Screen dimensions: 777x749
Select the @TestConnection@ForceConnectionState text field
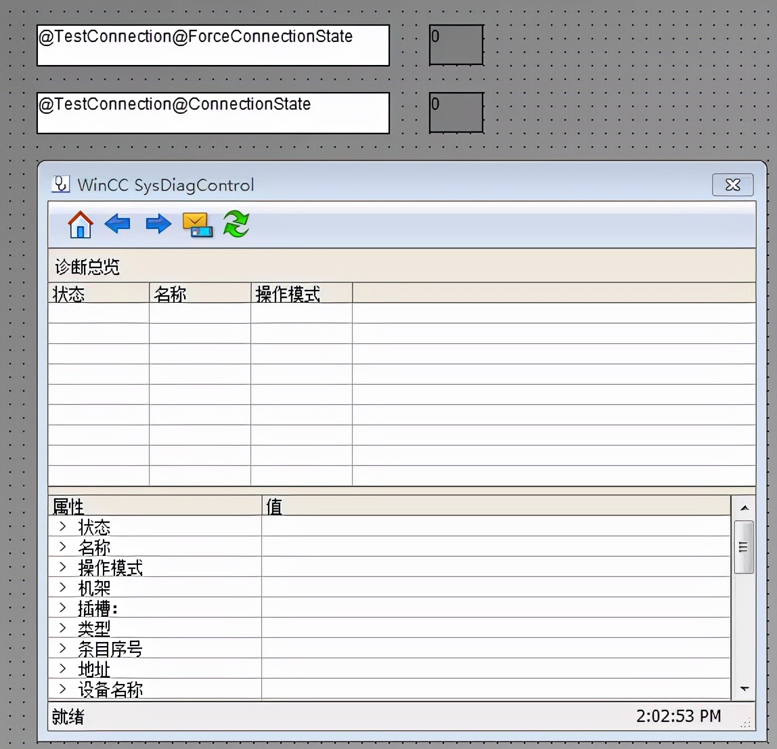coord(213,45)
